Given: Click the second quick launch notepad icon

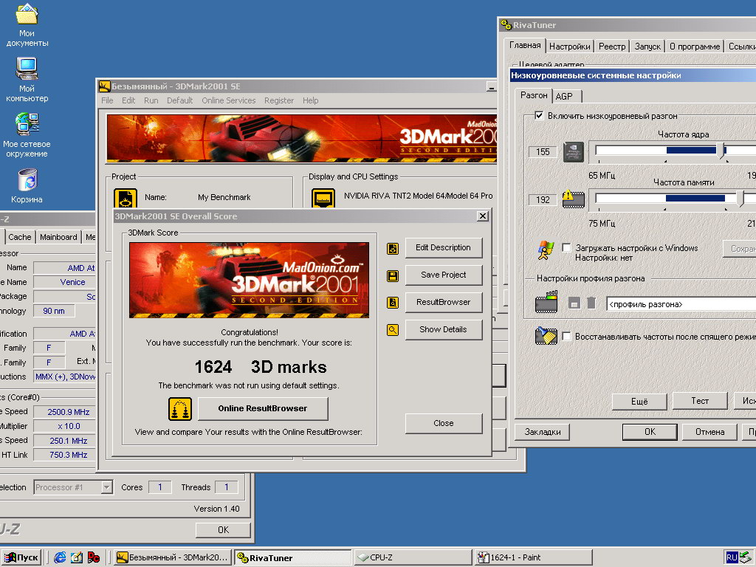Looking at the screenshot, I should [x=77, y=557].
